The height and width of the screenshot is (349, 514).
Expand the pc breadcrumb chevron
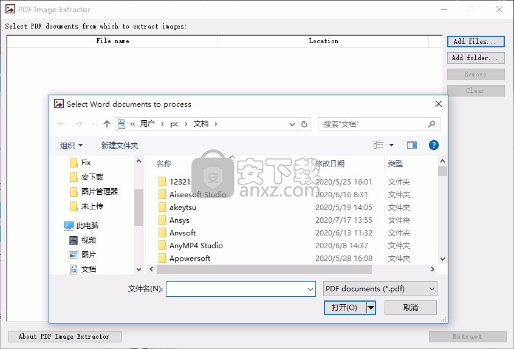click(x=186, y=124)
